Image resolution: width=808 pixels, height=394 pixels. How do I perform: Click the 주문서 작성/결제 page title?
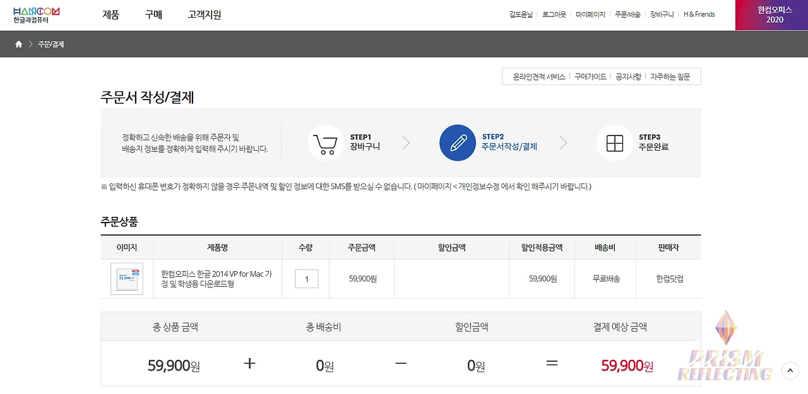coord(147,97)
